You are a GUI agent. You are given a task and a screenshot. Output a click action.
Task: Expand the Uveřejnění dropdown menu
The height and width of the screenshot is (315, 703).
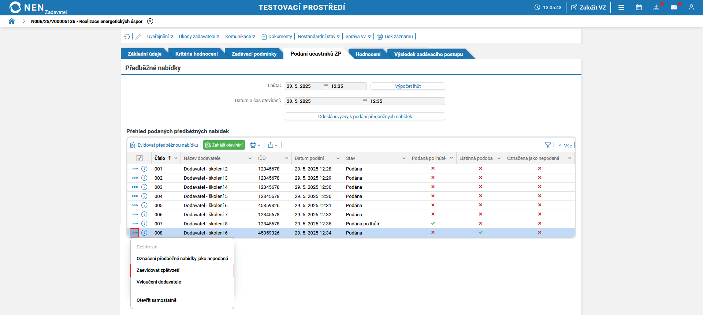click(160, 37)
